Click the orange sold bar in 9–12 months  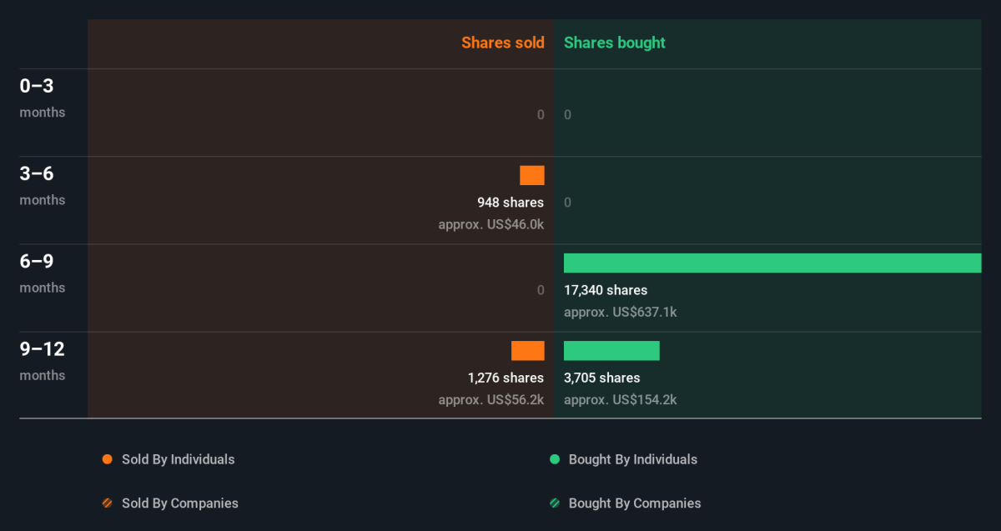point(527,351)
